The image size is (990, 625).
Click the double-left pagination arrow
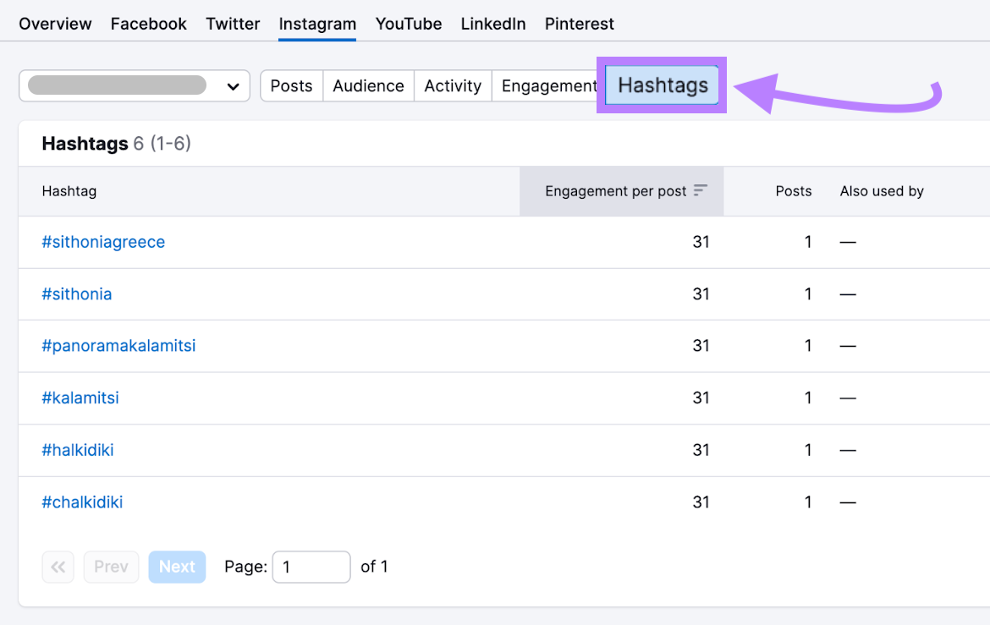[x=58, y=567]
